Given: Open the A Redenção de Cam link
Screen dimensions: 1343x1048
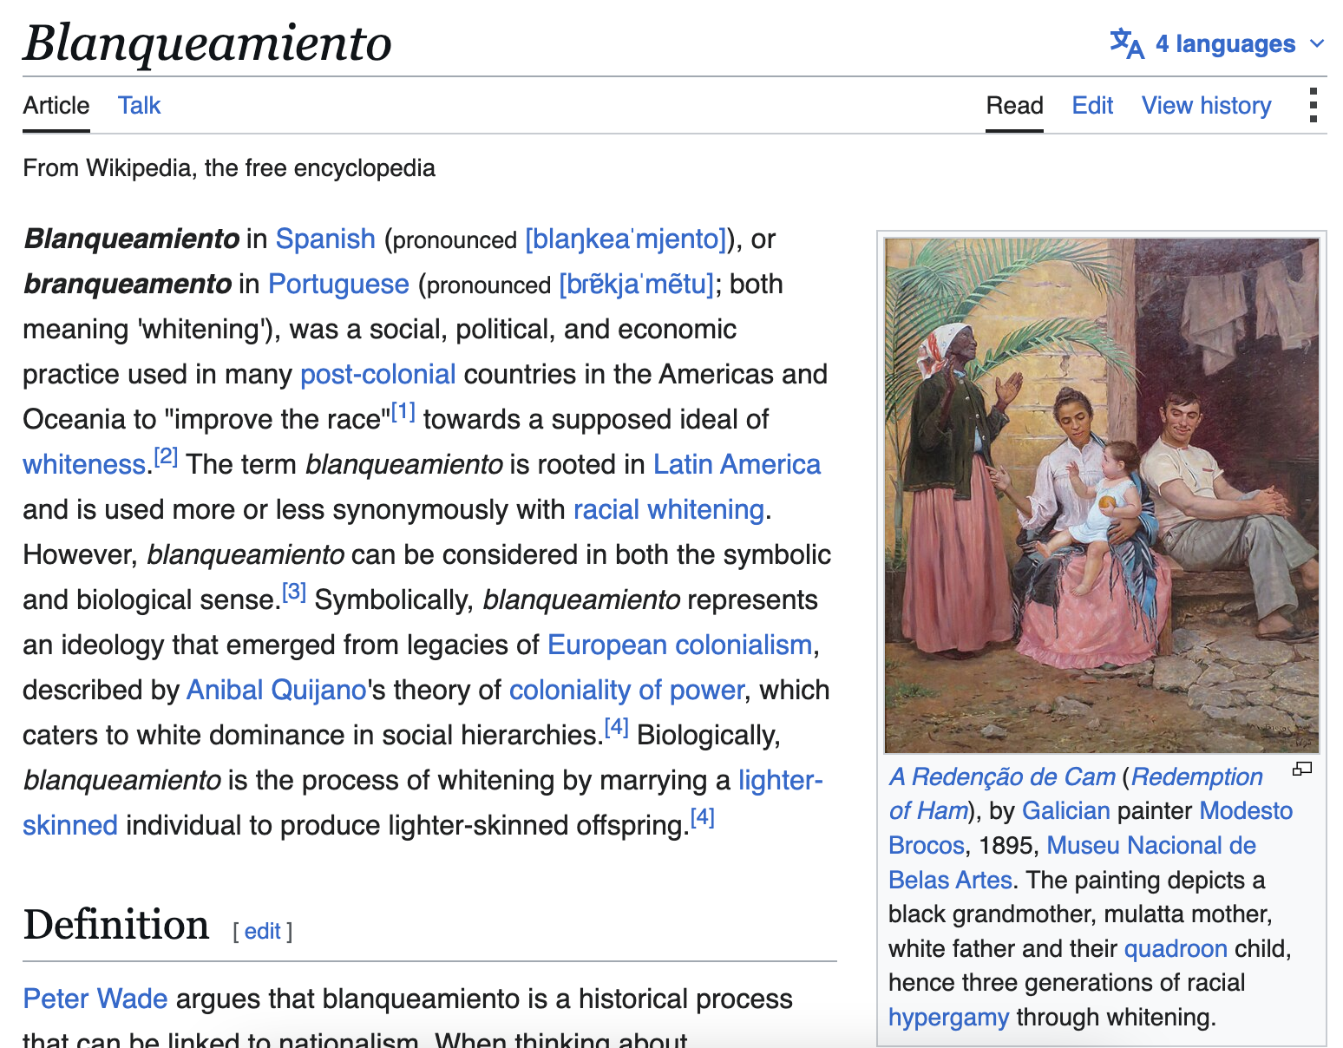Looking at the screenshot, I should pyautogui.click(x=1002, y=776).
